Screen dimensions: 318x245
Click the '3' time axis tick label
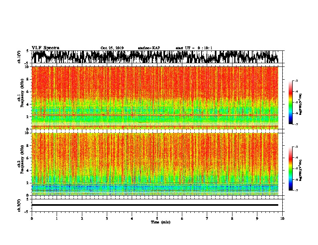107,219
